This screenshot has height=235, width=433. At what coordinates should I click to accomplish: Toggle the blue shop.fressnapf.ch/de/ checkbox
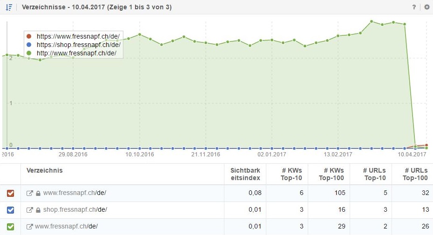11,210
